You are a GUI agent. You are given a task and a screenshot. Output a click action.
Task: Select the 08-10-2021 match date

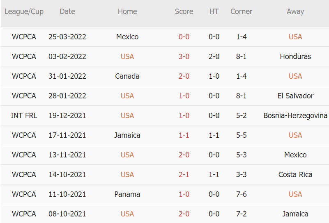tap(67, 214)
